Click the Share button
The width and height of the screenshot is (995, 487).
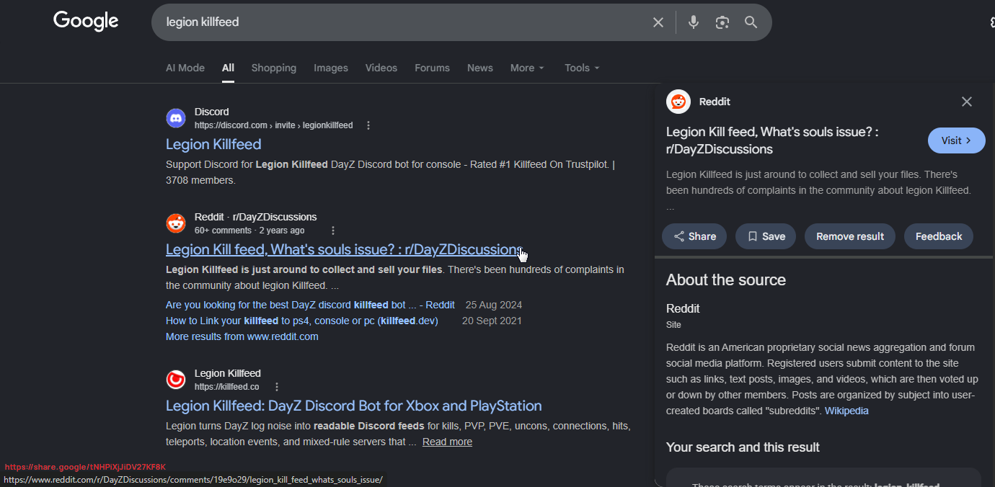pos(694,236)
